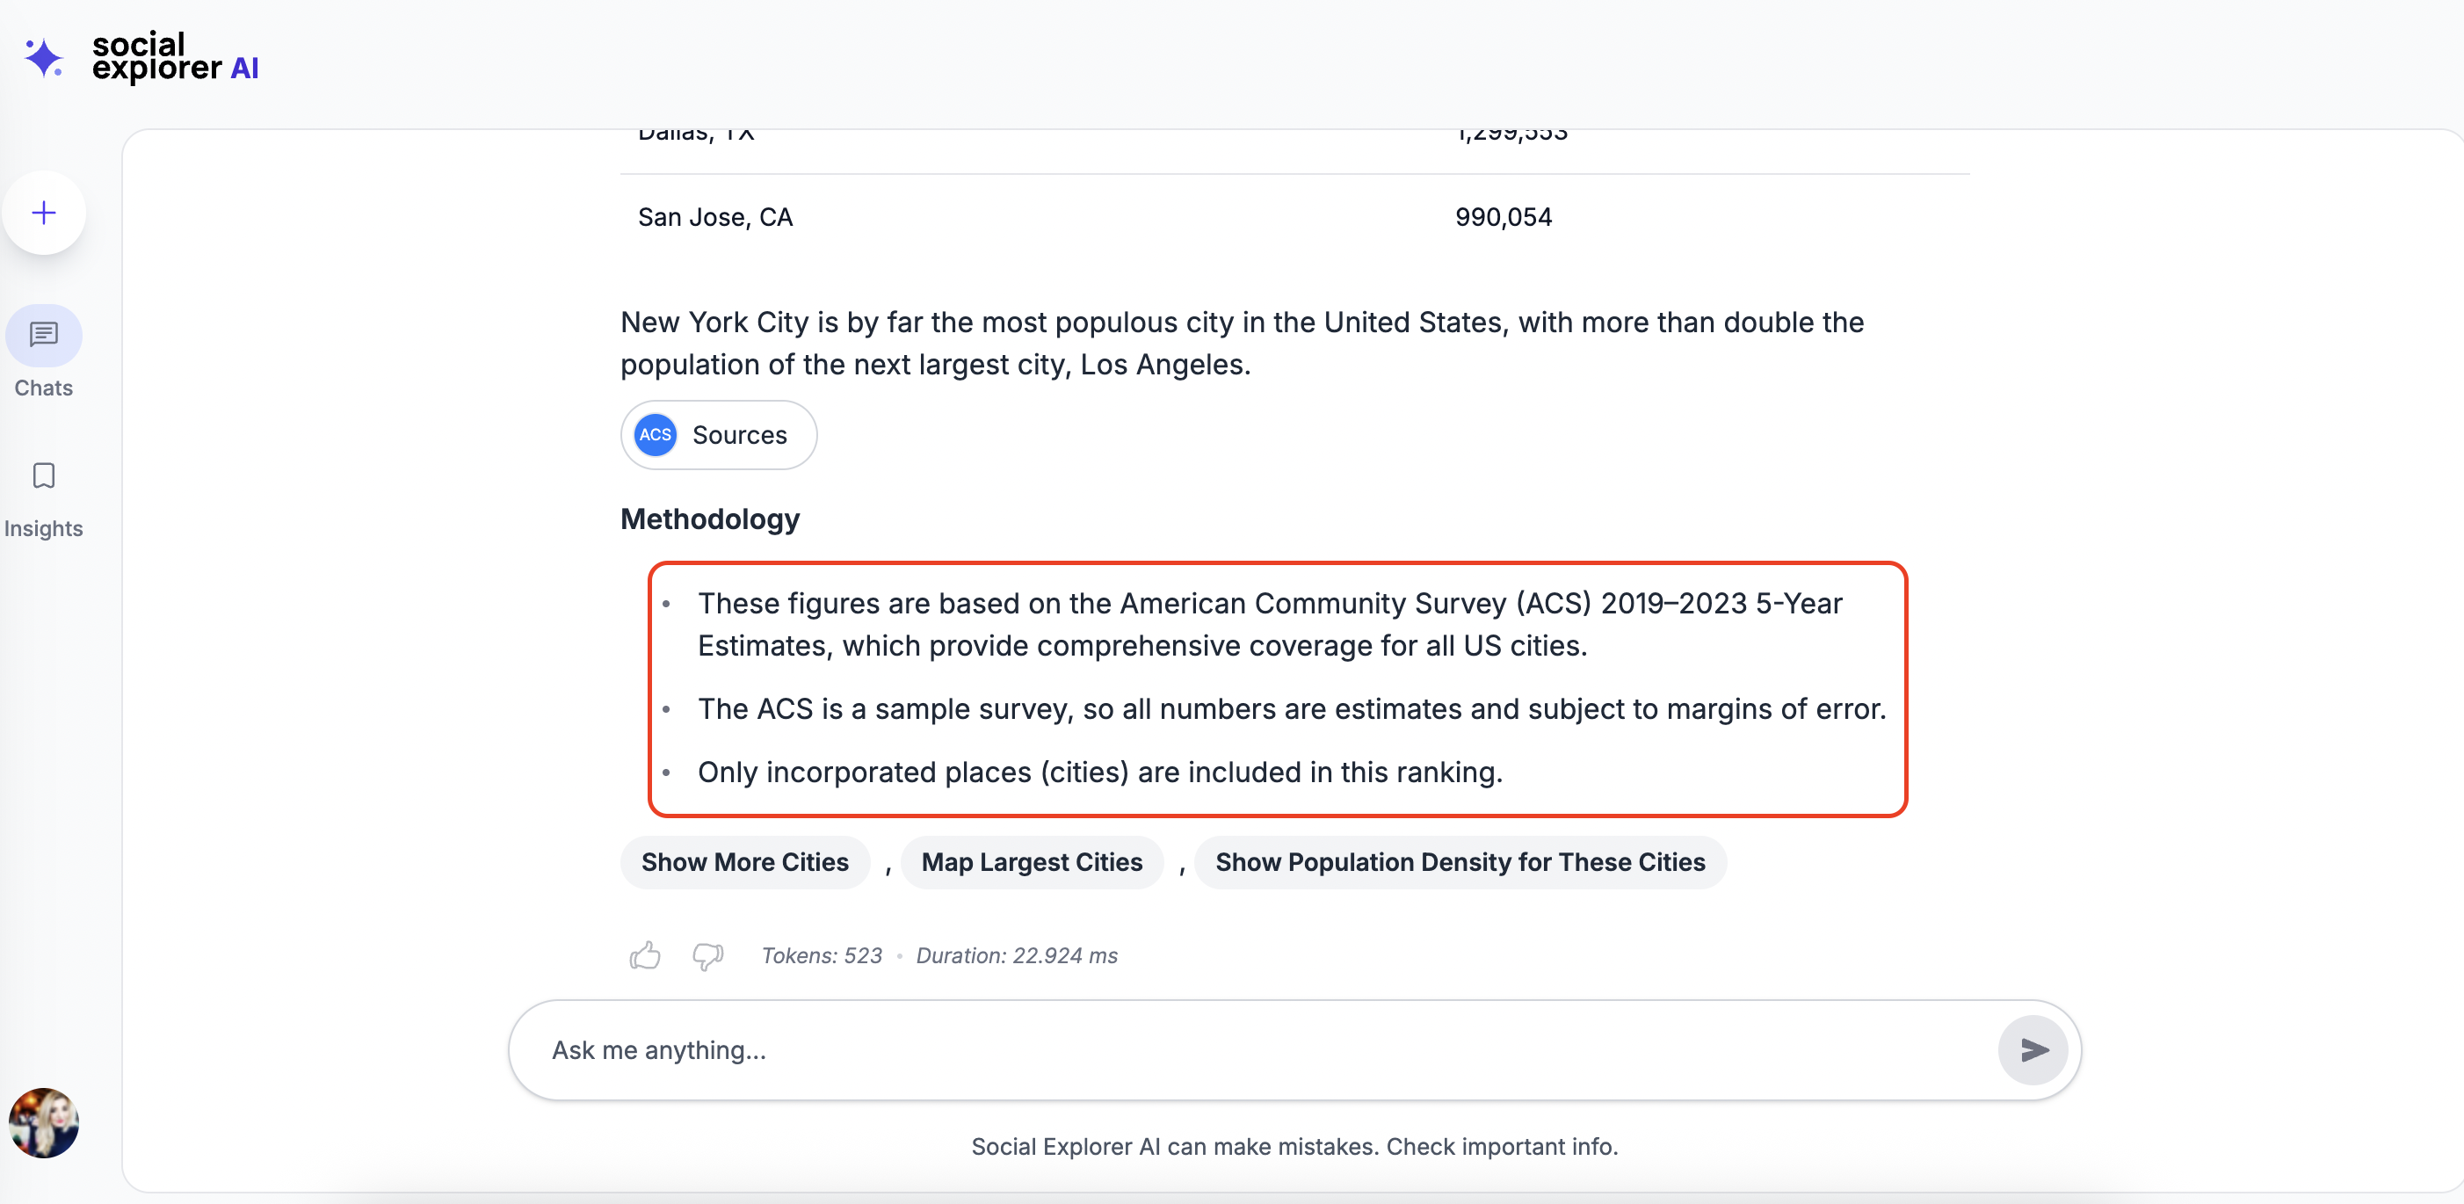Click the Insights label in sidebar

coord(44,529)
